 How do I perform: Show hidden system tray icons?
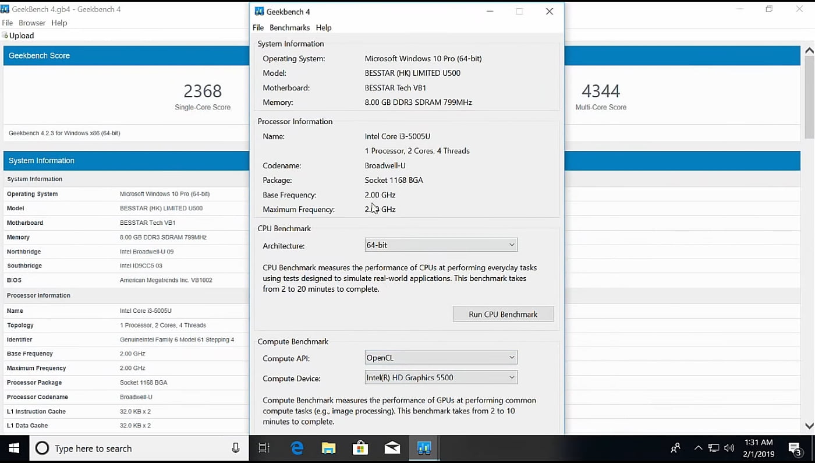pos(698,448)
